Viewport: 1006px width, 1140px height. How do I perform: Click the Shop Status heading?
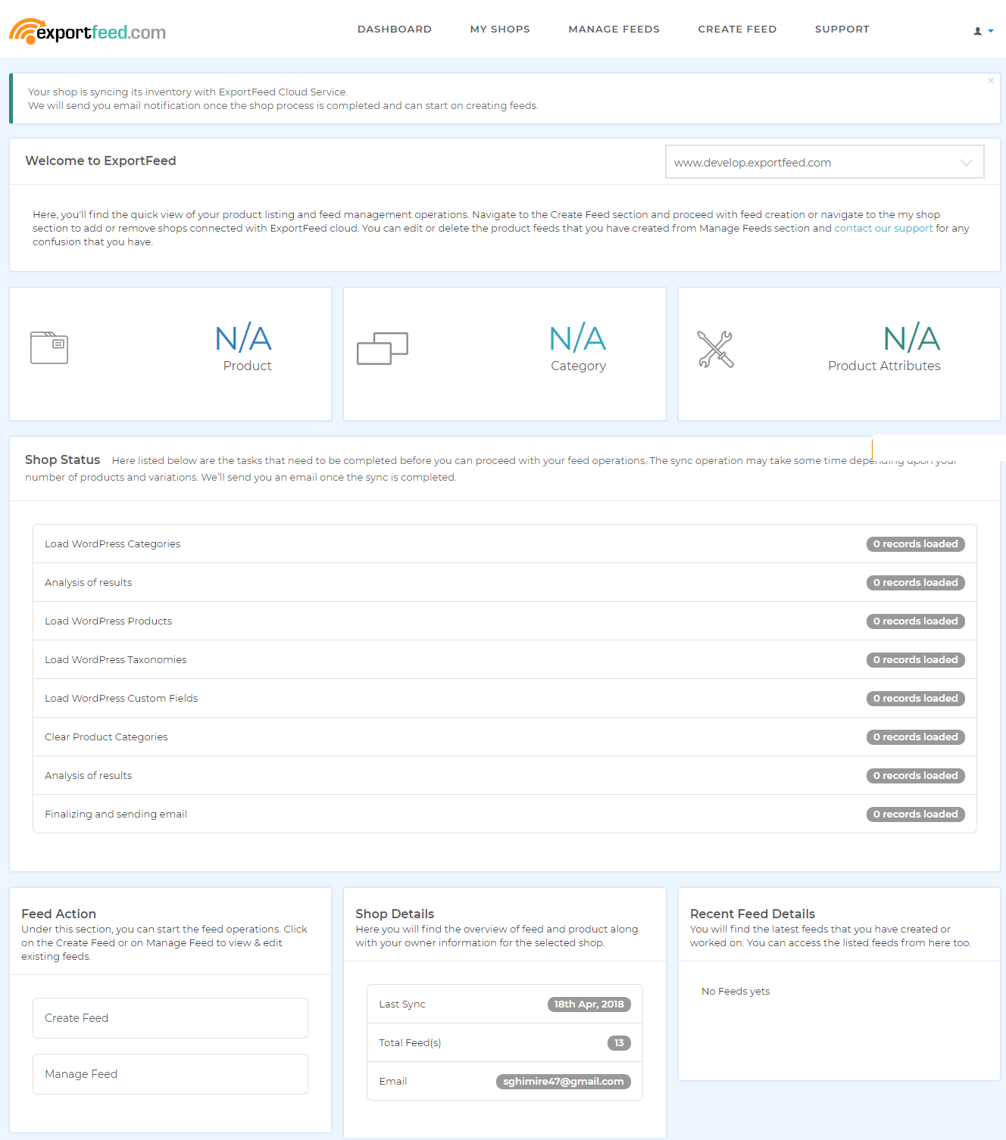pos(63,459)
